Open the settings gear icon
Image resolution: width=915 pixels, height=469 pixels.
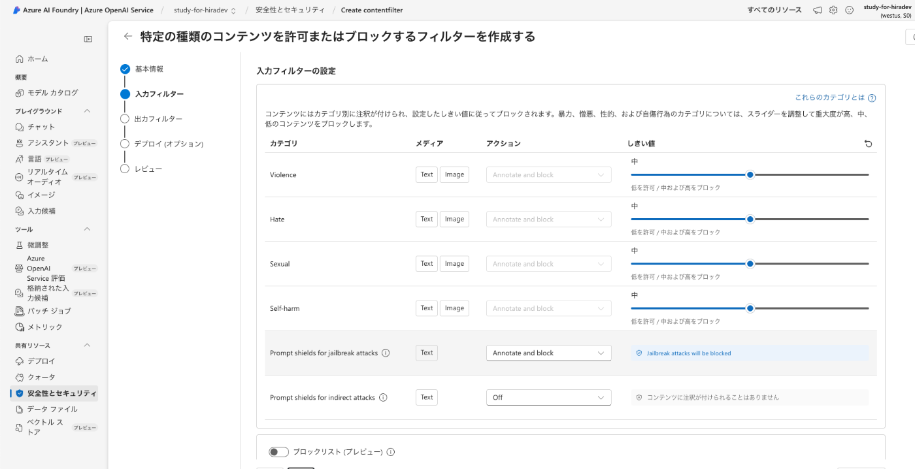pos(833,10)
